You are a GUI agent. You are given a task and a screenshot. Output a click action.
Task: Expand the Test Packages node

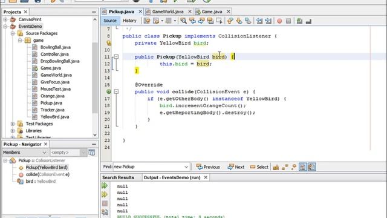[x=13, y=124]
